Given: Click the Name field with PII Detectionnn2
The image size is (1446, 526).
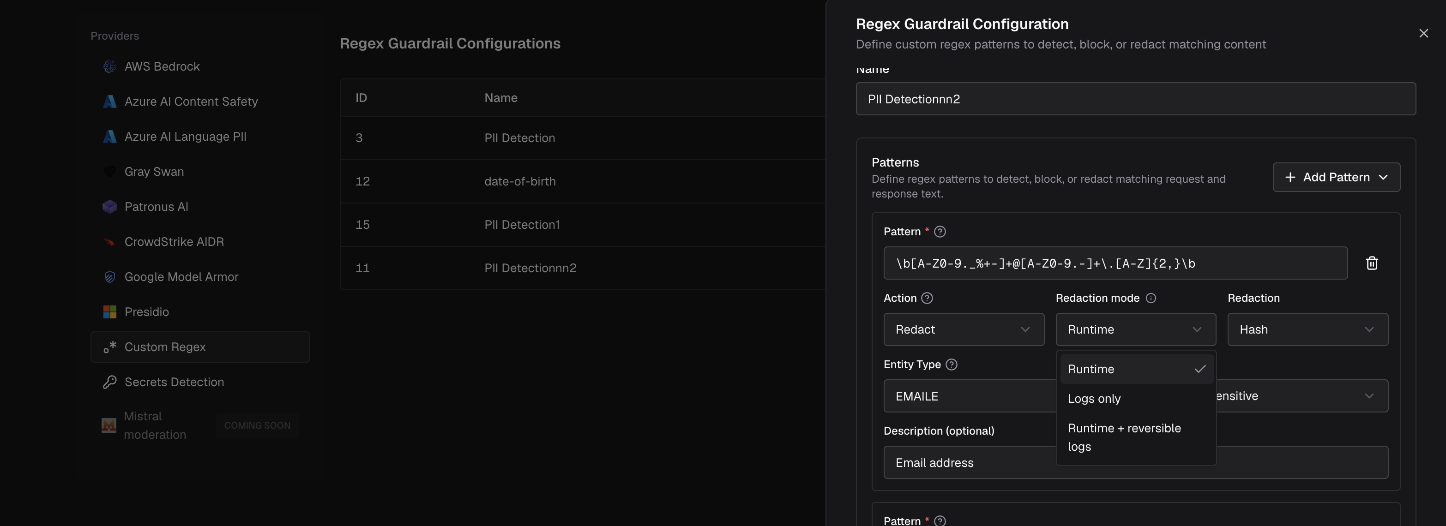Looking at the screenshot, I should 1136,99.
